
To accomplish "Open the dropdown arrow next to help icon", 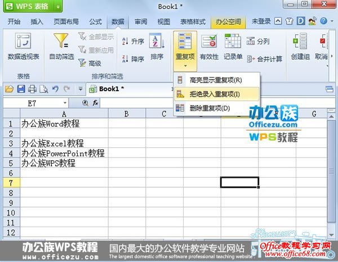I will [332, 21].
